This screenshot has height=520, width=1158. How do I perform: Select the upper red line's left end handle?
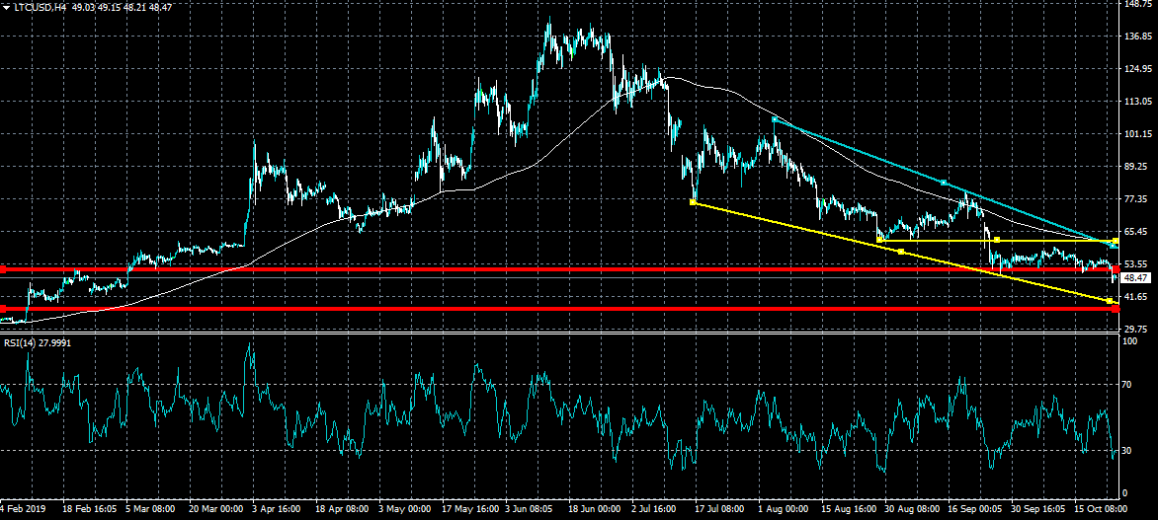tap(3, 269)
